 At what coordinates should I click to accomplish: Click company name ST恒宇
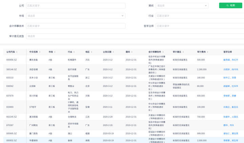tap(33, 107)
